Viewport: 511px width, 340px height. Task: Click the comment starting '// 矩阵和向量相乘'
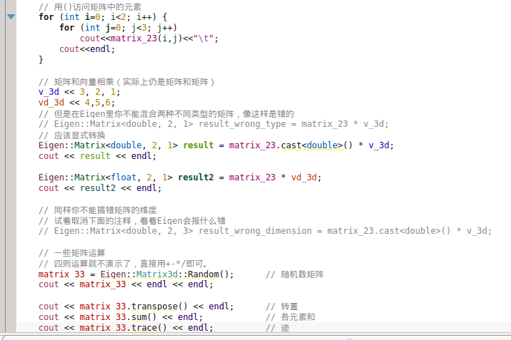(126, 81)
